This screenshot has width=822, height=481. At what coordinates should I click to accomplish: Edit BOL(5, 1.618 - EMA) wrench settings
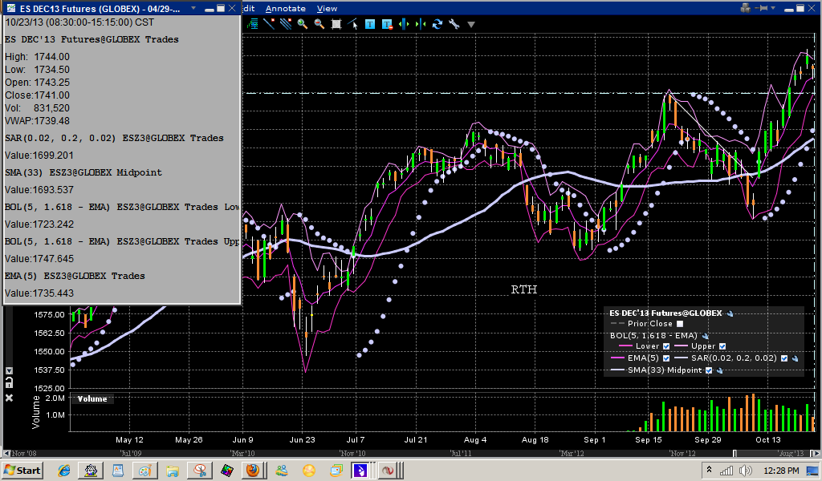click(705, 336)
